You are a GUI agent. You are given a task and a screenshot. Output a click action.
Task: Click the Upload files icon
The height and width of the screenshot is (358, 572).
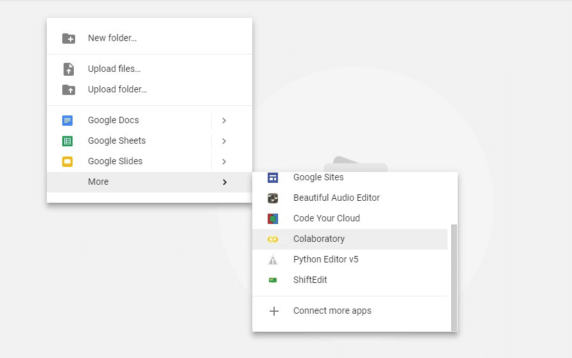click(x=69, y=69)
